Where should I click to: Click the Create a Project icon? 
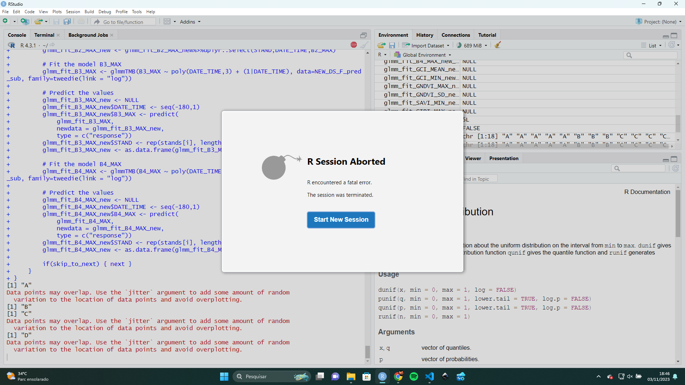(25, 21)
